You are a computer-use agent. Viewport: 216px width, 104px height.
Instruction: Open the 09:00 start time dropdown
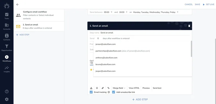point(108,12)
